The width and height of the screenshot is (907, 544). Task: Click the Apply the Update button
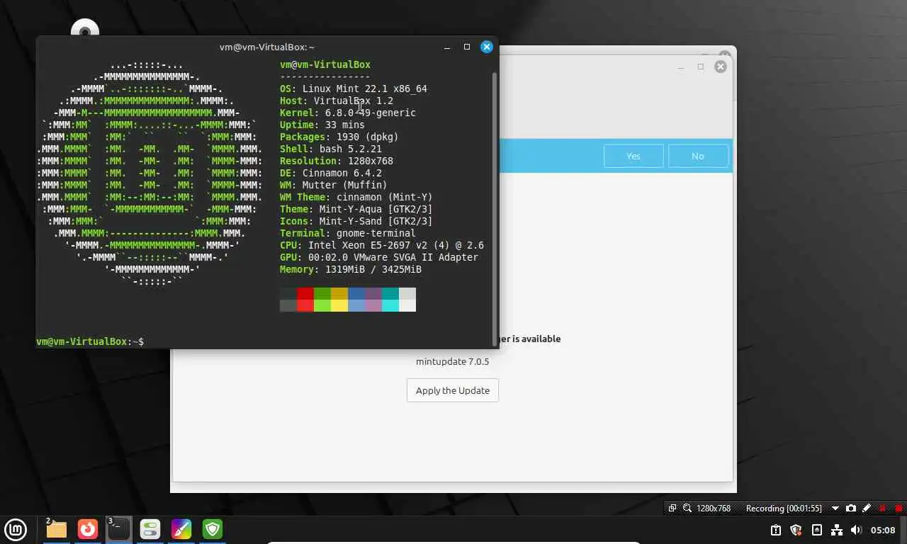453,390
